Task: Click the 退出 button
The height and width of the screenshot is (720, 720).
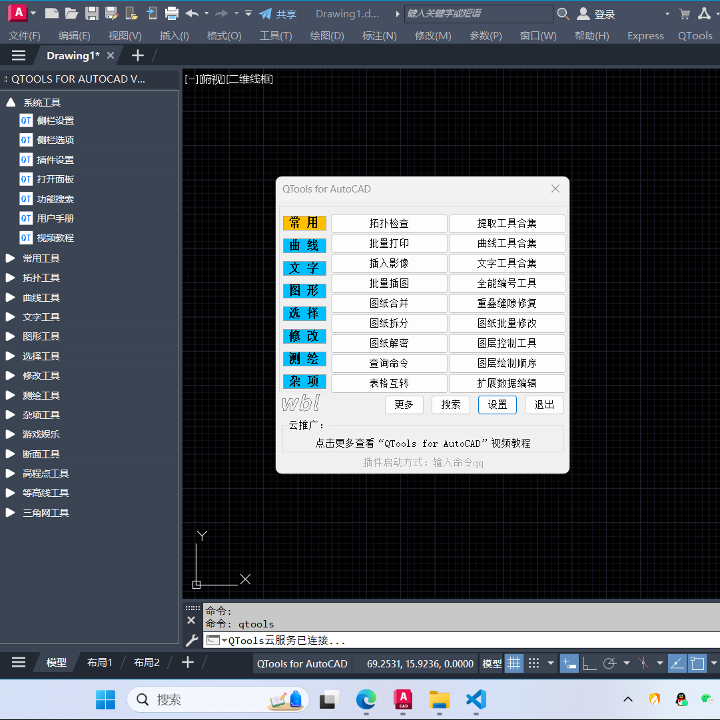Action: (x=544, y=404)
